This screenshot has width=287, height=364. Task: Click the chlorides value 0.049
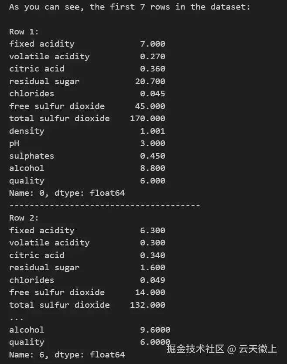tap(153, 280)
